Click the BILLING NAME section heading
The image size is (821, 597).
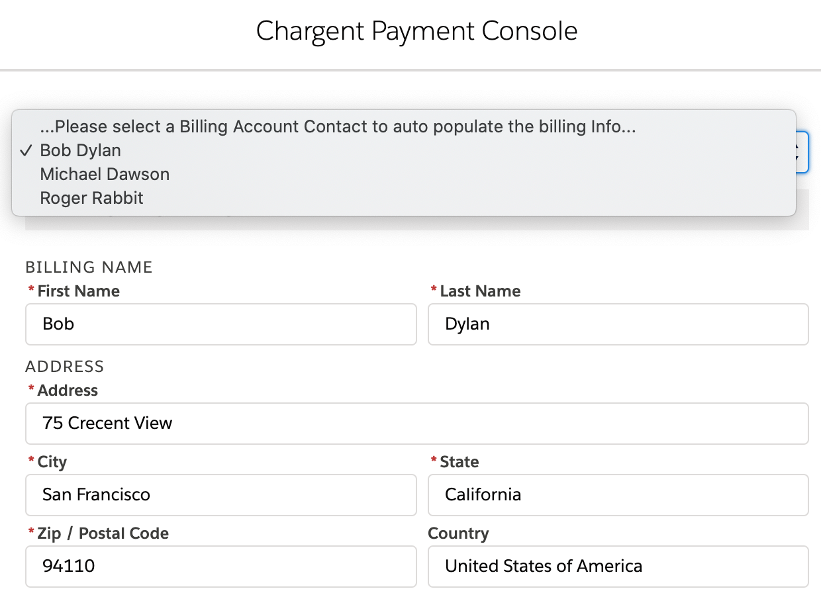[x=89, y=267]
